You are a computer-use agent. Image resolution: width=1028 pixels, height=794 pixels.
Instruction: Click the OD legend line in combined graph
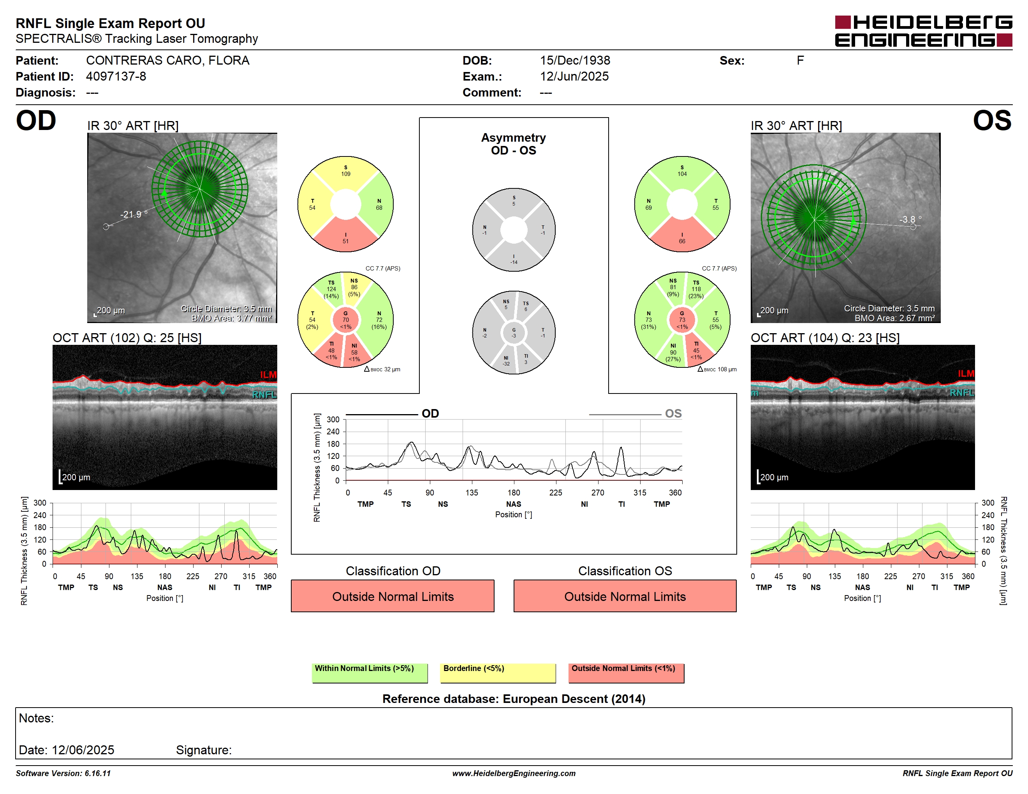382,415
